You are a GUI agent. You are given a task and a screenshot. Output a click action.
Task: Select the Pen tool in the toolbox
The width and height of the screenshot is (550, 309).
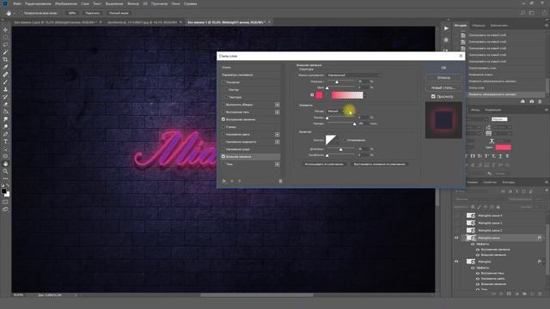(x=5, y=134)
